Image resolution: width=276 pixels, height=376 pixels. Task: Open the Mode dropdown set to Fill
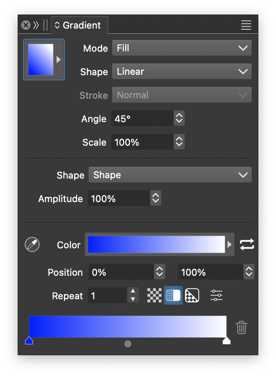point(182,48)
